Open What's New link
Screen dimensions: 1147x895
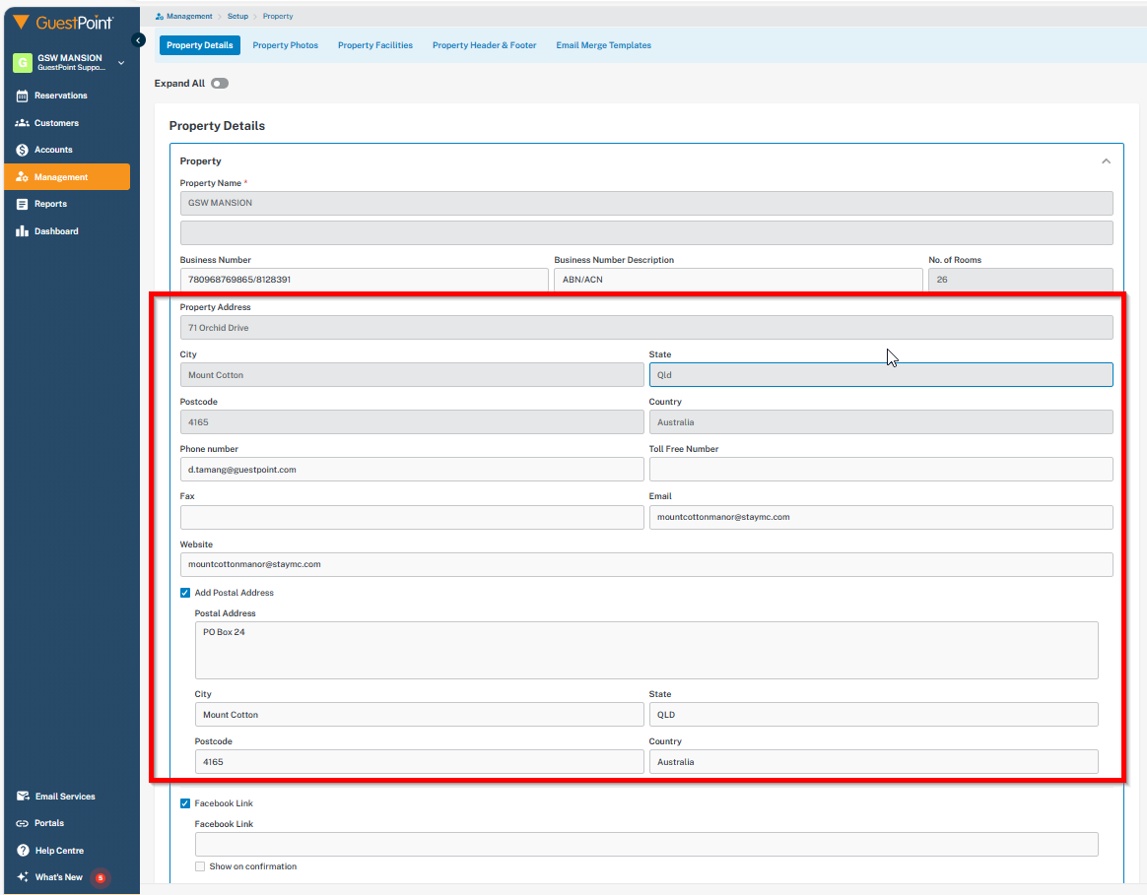[58, 876]
